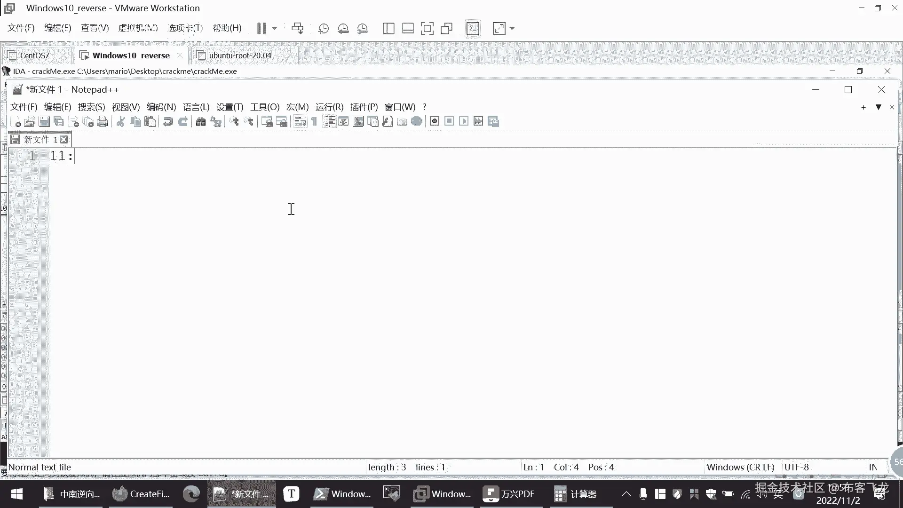
Task: Open Find with the binoculars icon
Action: click(x=201, y=122)
